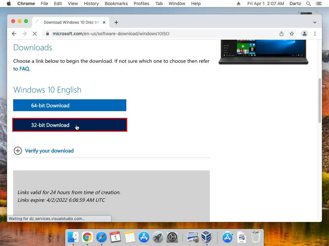Open the Window menu

click(x=177, y=4)
